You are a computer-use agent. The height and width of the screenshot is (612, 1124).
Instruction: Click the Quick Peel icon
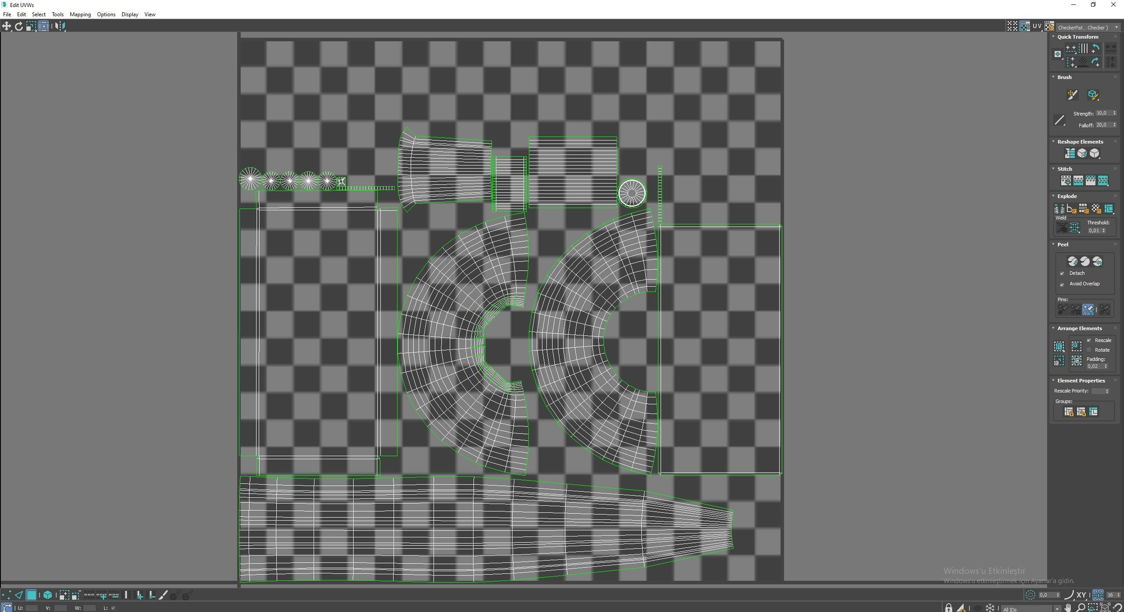click(x=1072, y=262)
